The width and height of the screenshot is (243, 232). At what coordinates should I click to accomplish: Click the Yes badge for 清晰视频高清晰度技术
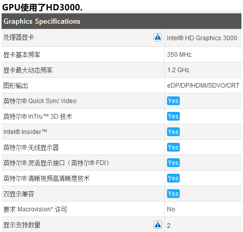point(173,178)
